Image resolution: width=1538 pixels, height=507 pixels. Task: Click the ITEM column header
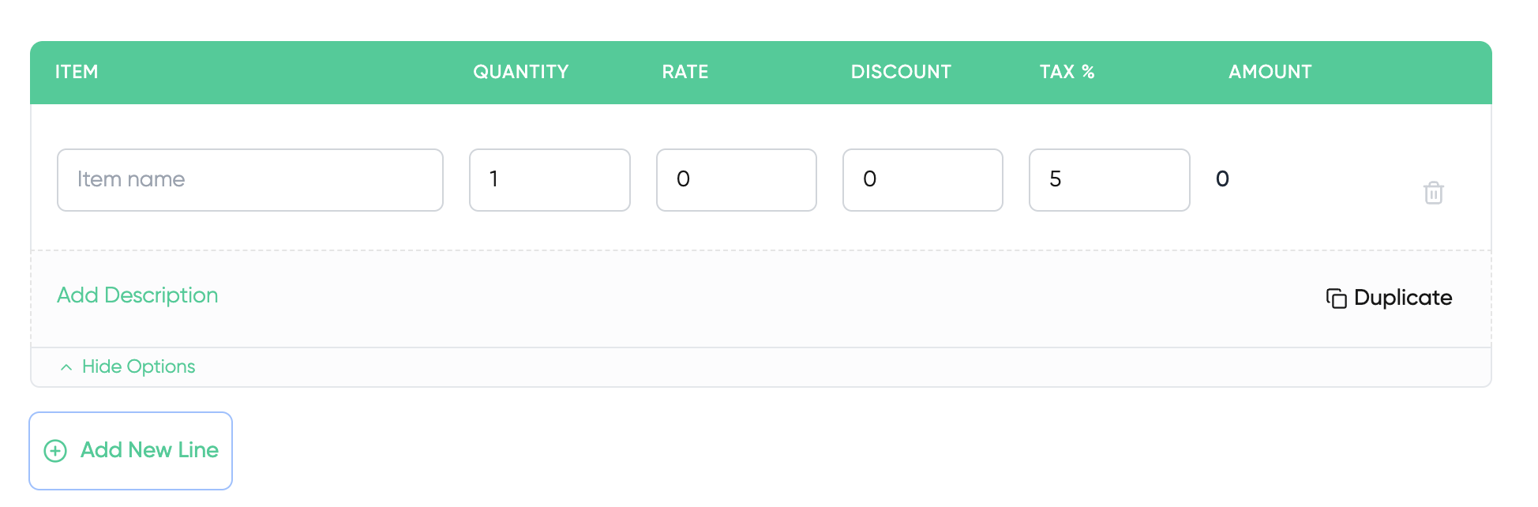pos(77,72)
